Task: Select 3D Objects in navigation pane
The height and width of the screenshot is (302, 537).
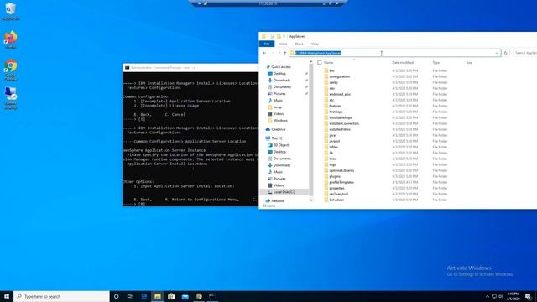Action: [282, 145]
